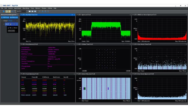Click the third marker icon in the toolbar
Viewport: 188px width, 109px height.
pyautogui.click(x=45, y=11)
